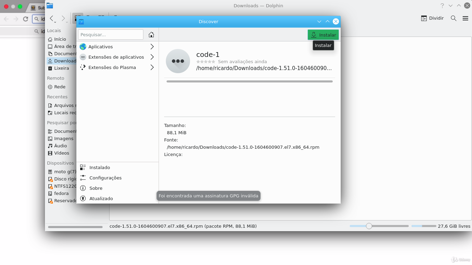Expand the Extensões do Plasma chevron

coord(152,67)
